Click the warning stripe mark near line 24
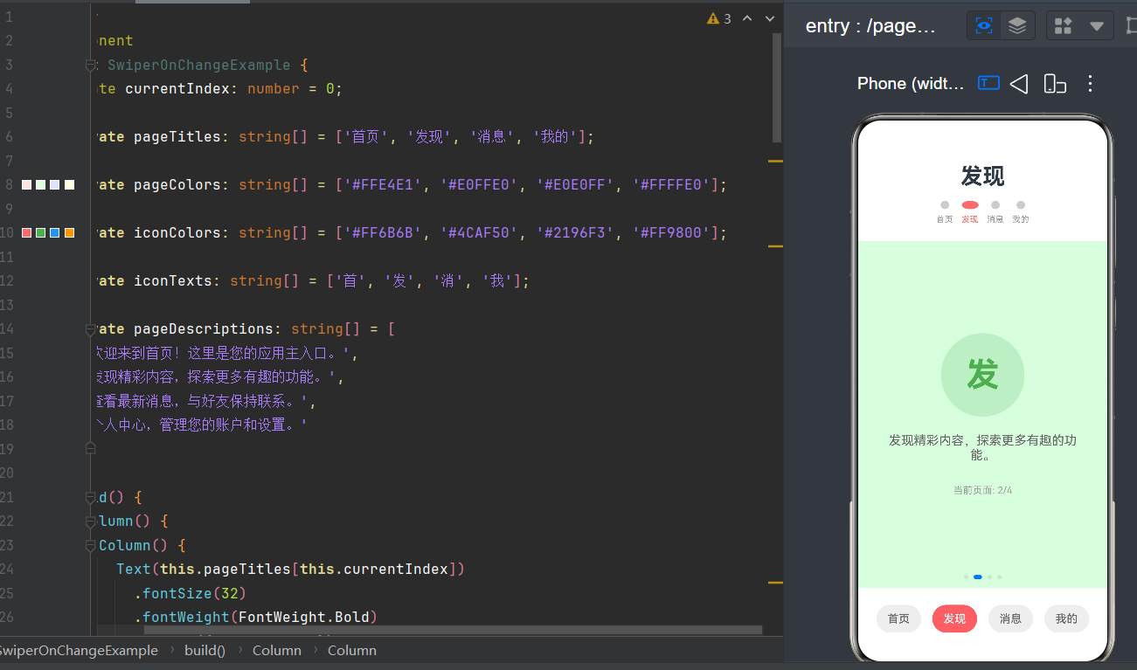The width and height of the screenshot is (1137, 670). 775,582
